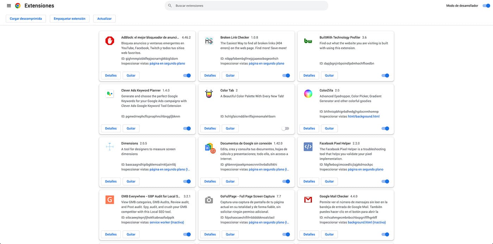Click the Actualizar button
The image size is (493, 244).
pyautogui.click(x=104, y=19)
